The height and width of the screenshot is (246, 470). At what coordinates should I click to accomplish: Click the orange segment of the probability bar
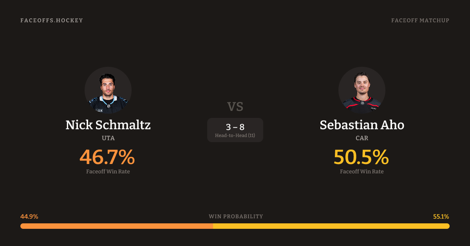tap(117, 226)
